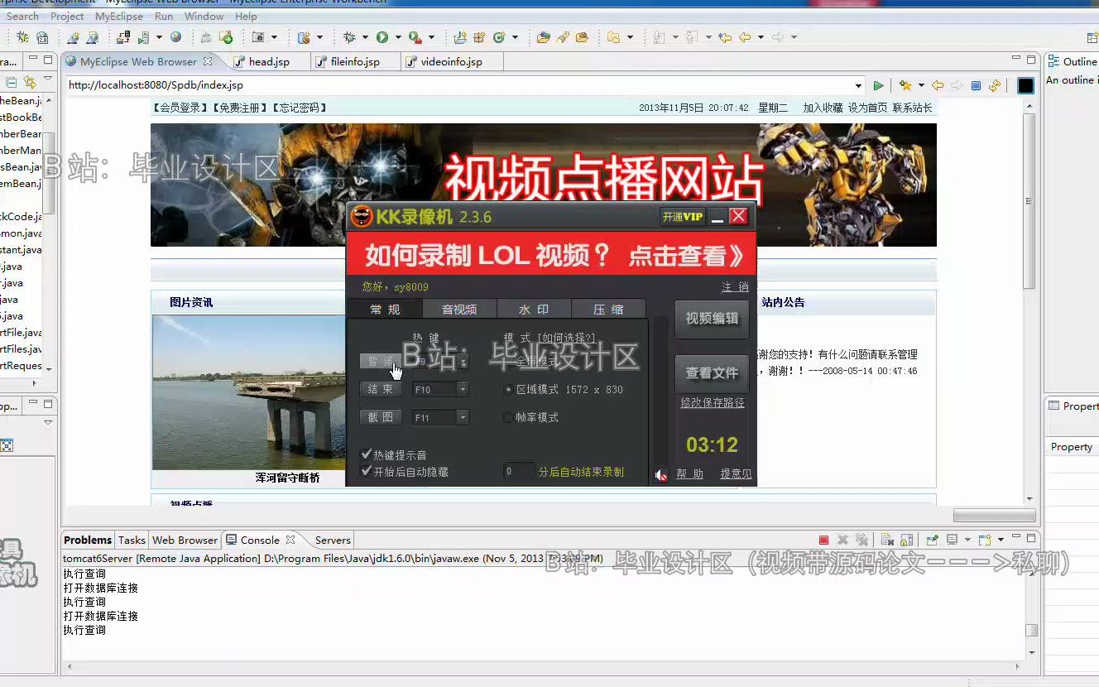Viewport: 1099px width, 687px height.
Task: Open the Project menu
Action: click(67, 16)
